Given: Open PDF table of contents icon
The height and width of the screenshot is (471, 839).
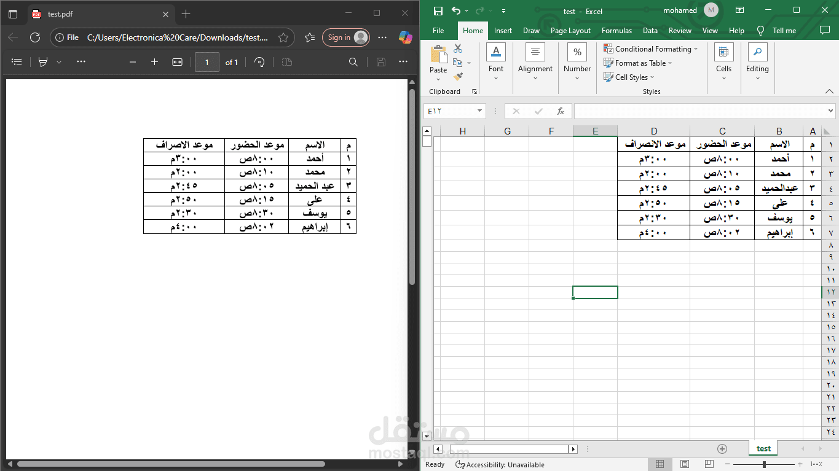Looking at the screenshot, I should 17,62.
